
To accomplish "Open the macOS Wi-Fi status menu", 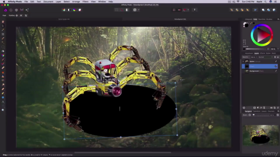I will [x=238, y=2].
